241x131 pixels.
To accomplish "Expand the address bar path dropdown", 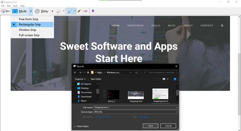I will click(131, 73).
